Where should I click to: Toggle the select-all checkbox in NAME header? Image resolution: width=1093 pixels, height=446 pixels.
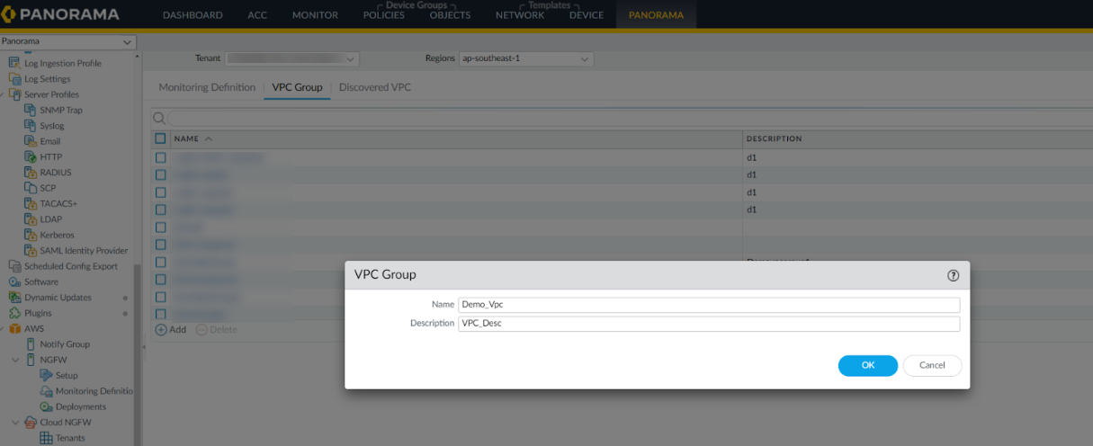click(160, 138)
